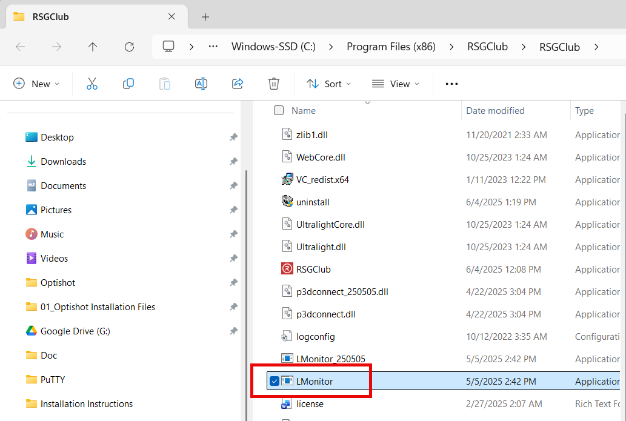Click the pin icon next to Downloads
This screenshot has width=626, height=421.
pyautogui.click(x=233, y=162)
